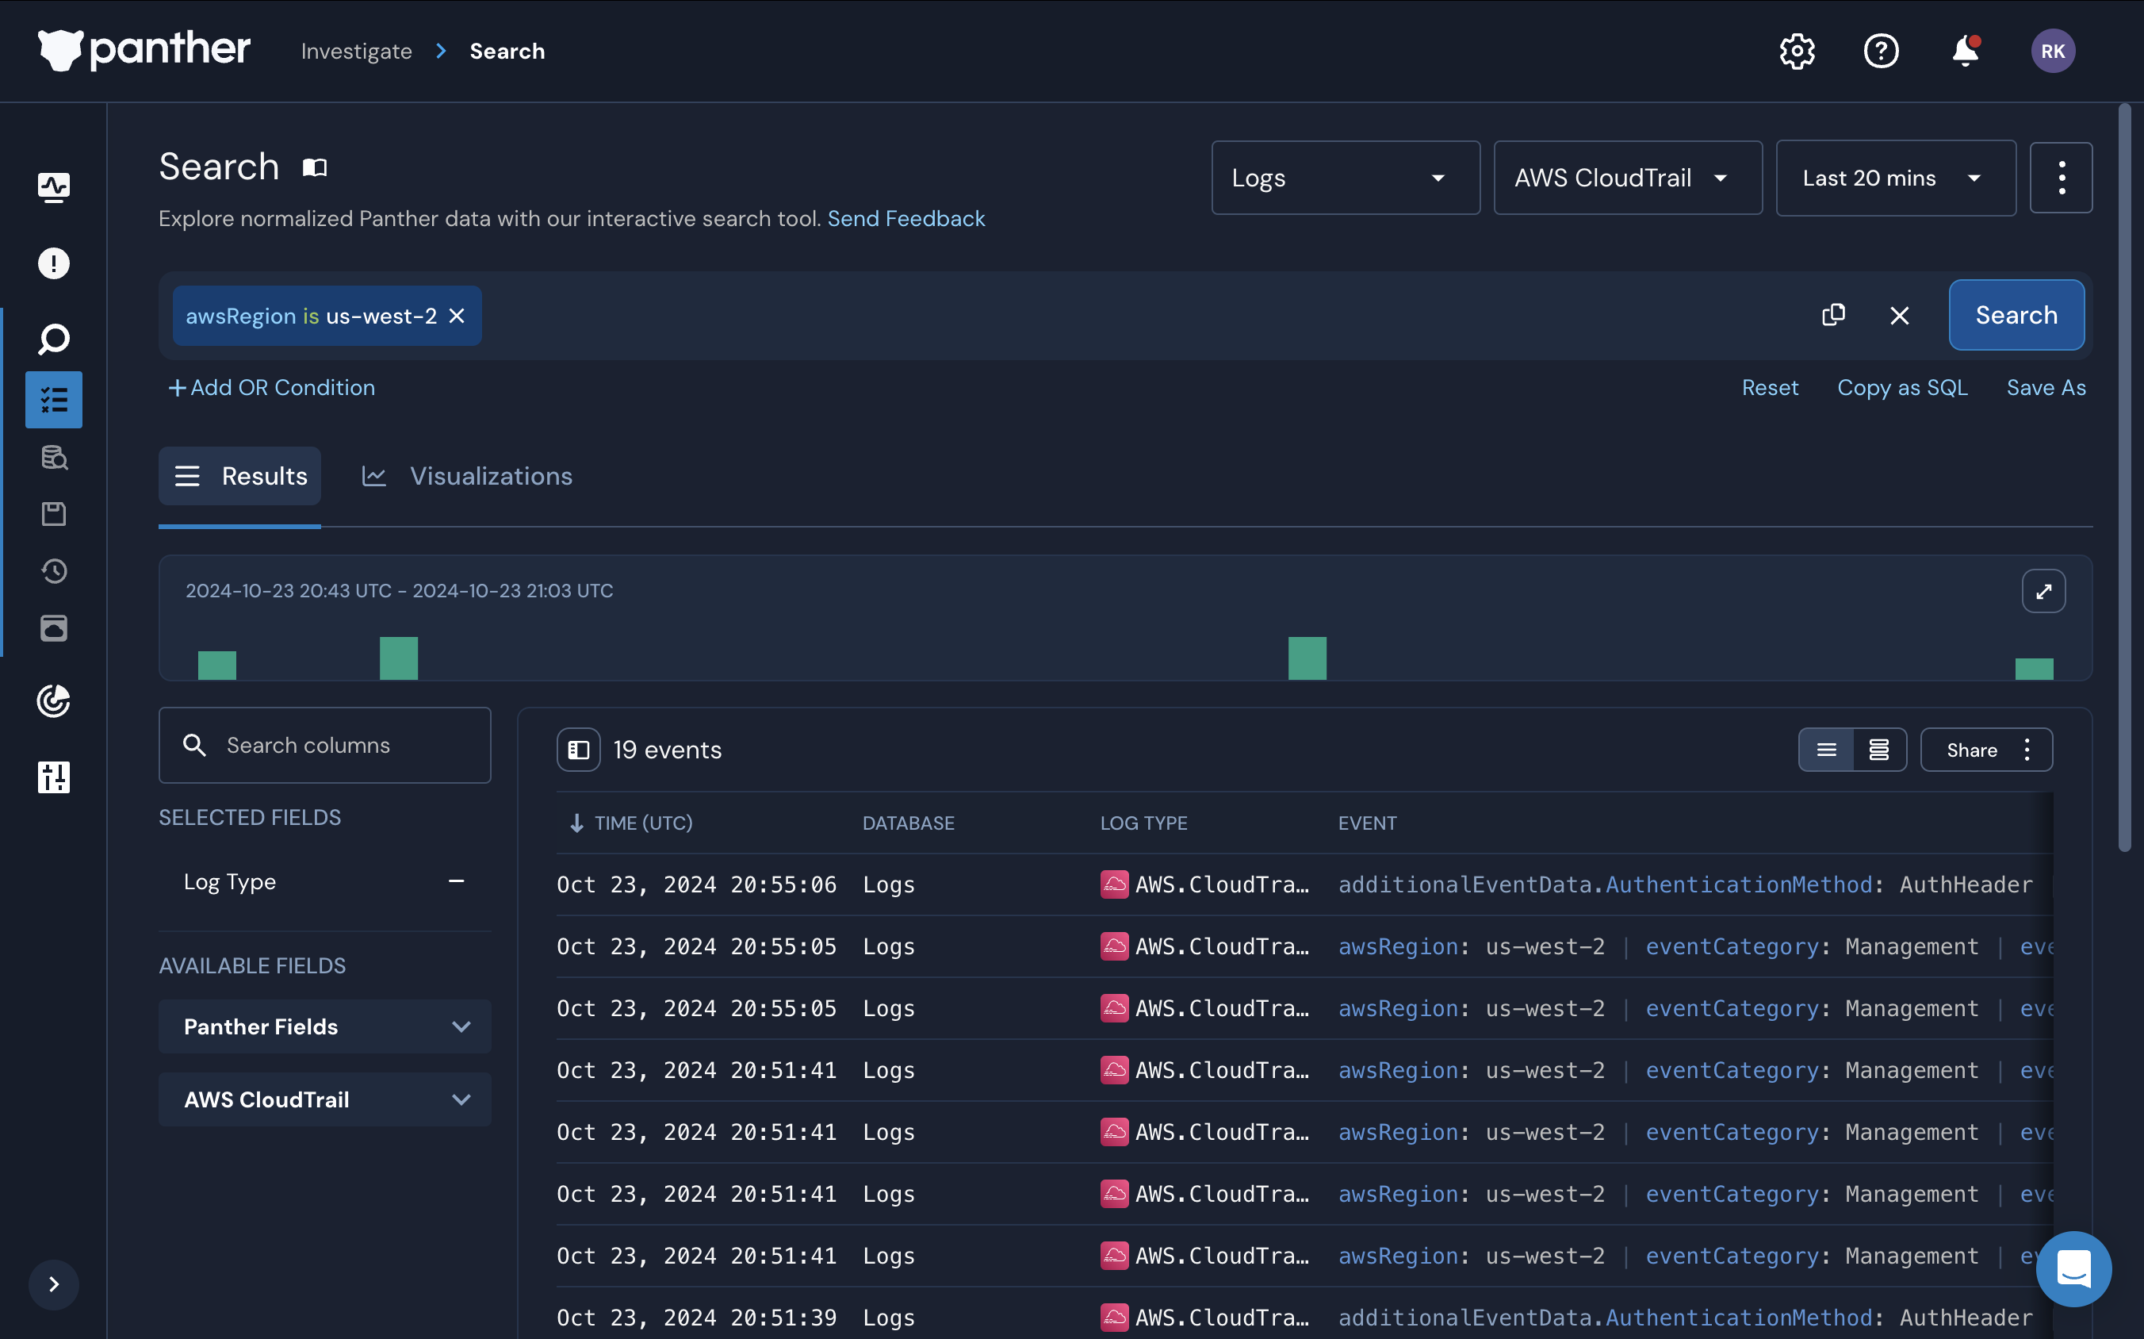Click the AuthenticationMethod field in first row

pyautogui.click(x=1739, y=884)
